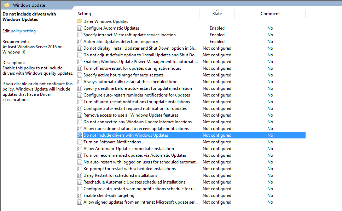Screen dimensions: 342x211
Task: Click the Configure Automatic Updates policy icon
Action: pyautogui.click(x=80, y=28)
